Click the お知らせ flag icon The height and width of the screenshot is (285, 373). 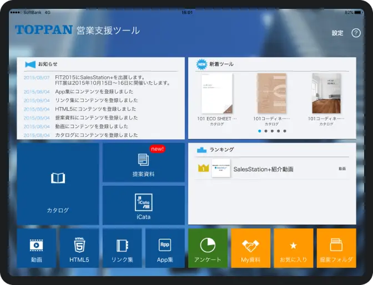click(x=30, y=64)
